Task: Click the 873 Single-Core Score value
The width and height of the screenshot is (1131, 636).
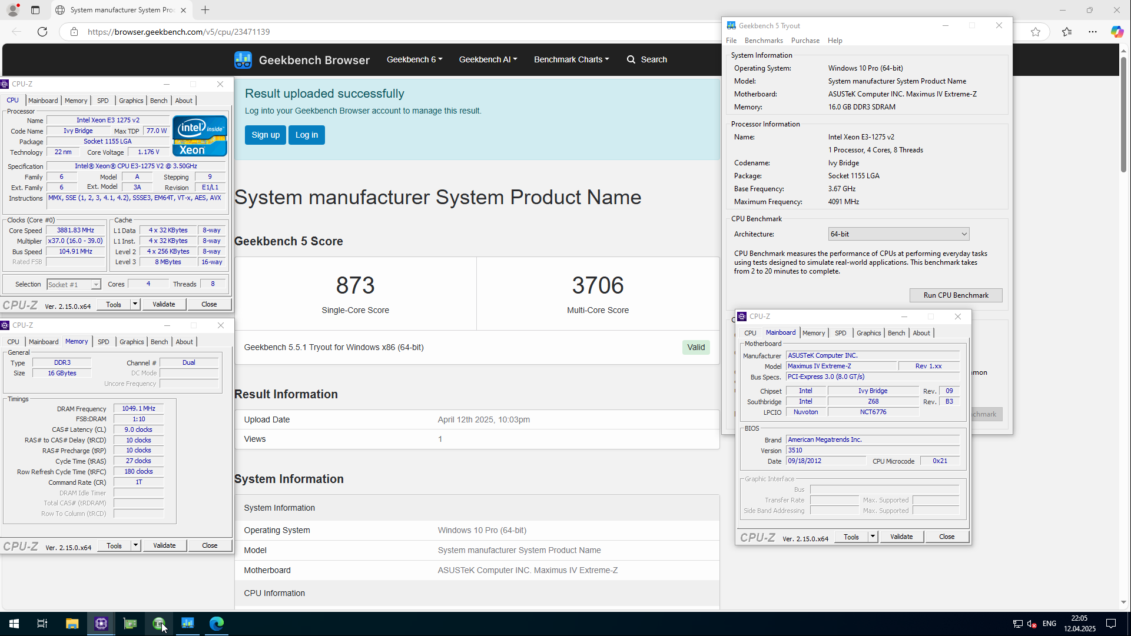Action: click(355, 285)
